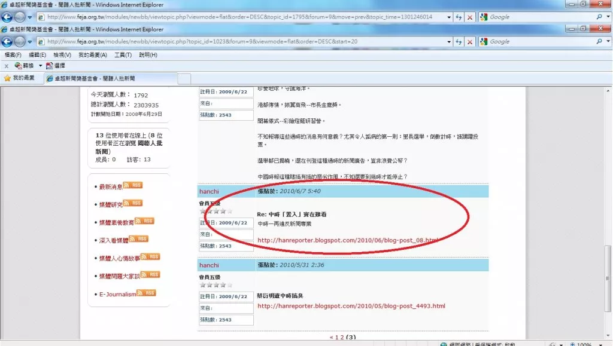613x346 pixels.
Task: Refresh the rear window's topic_id=1795 page
Action: click(459, 17)
